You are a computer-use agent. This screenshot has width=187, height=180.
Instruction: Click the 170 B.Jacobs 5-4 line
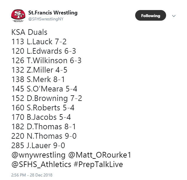(x=41, y=117)
